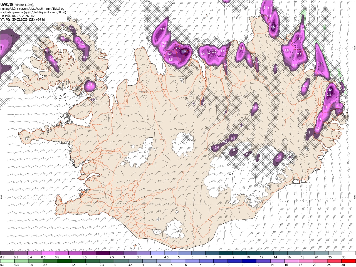Select the deep blue swatch between 10 and 12
Image resolution: width=356 pixels, height=267 pixels.
click(249, 261)
